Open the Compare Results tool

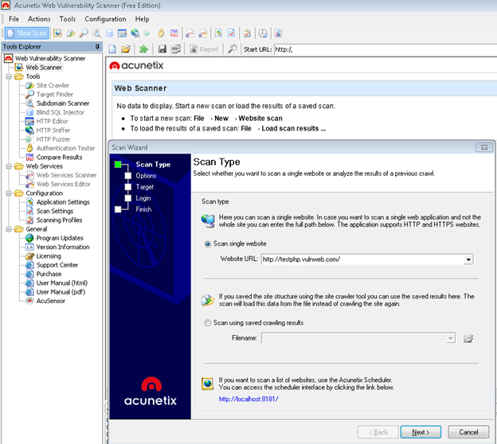[58, 157]
